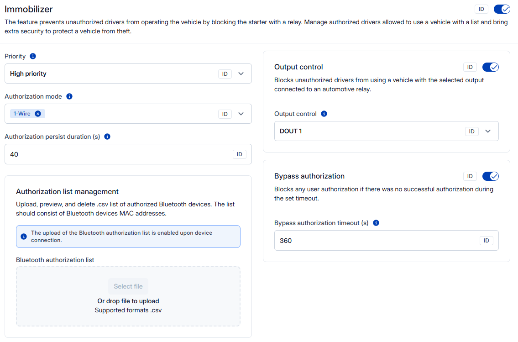This screenshot has width=518, height=342.
Task: Remove the 1-Wire tag with its X icon
Action: [38, 114]
